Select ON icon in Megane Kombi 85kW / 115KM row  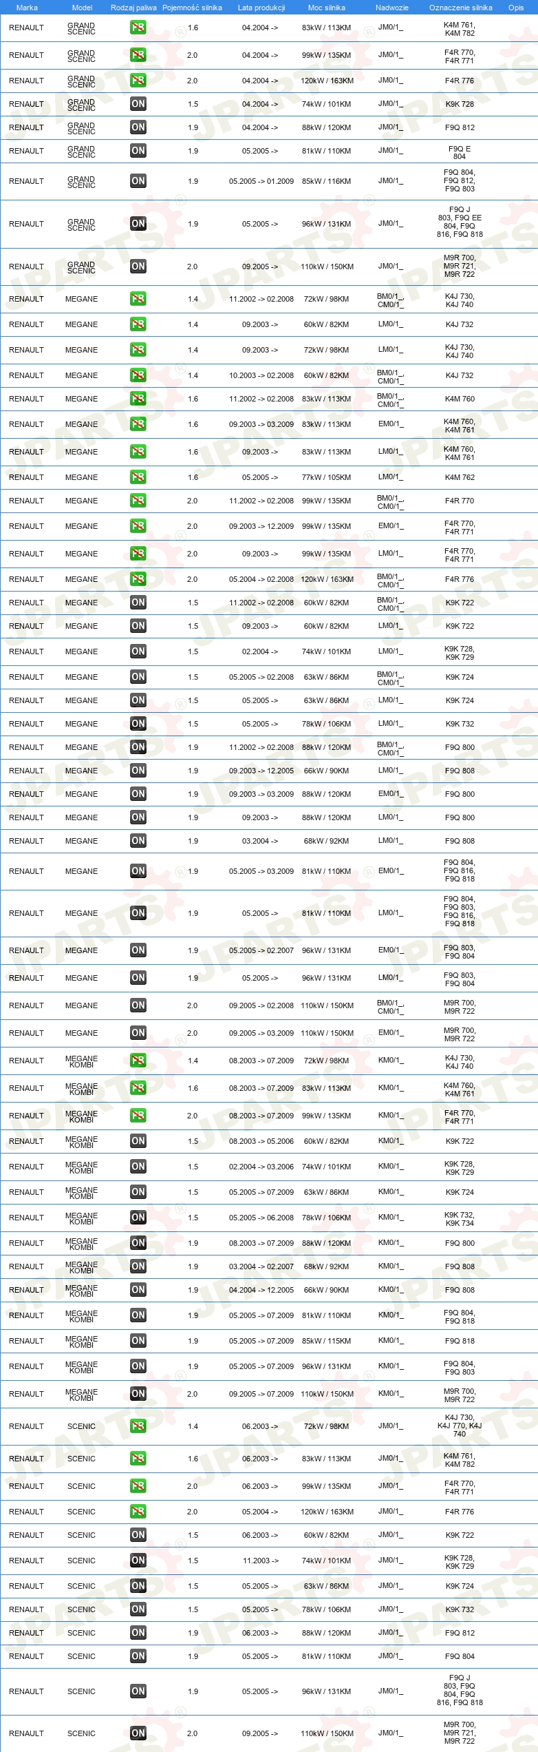[138, 1342]
